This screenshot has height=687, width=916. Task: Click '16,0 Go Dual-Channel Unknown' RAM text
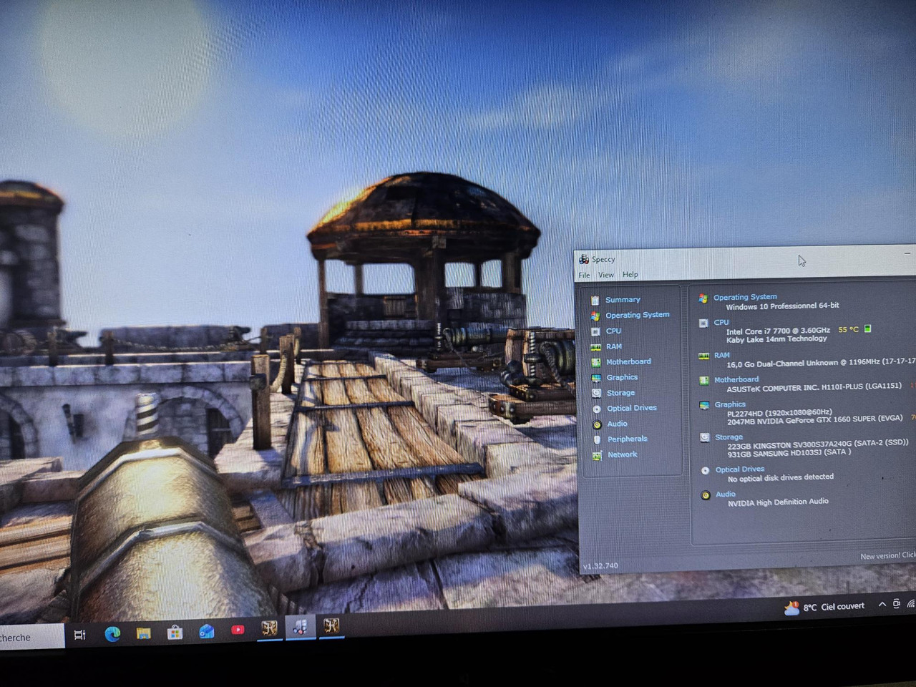click(x=782, y=364)
